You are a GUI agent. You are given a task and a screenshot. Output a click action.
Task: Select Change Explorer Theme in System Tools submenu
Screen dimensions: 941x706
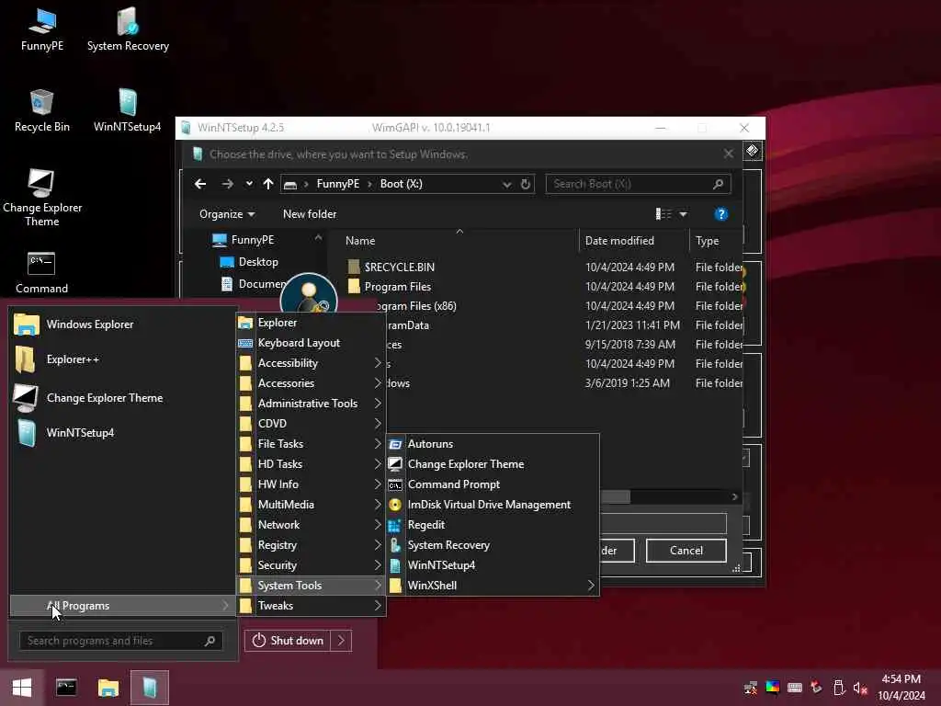pos(493,464)
